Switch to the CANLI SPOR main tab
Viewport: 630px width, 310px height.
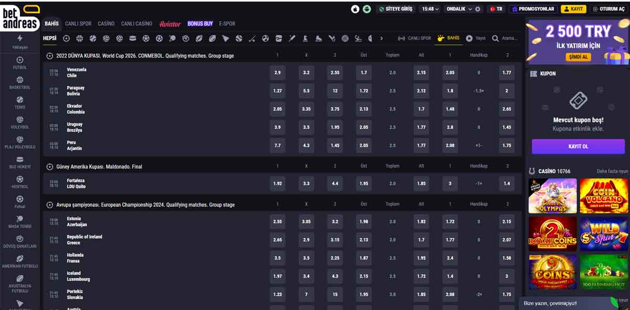coord(78,24)
